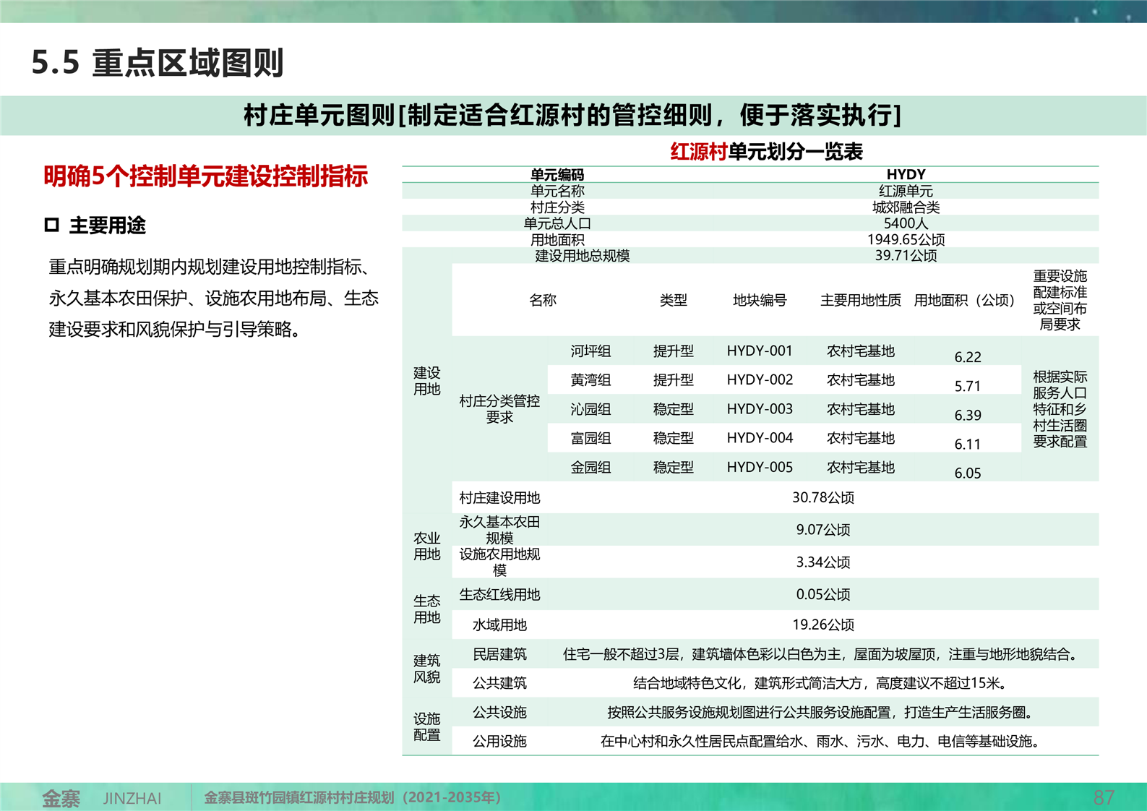Image resolution: width=1147 pixels, height=811 pixels.
Task: Select the 河坪组 name cell
Action: (590, 351)
